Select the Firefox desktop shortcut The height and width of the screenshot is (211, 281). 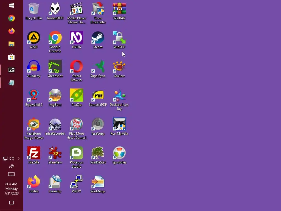click(33, 184)
